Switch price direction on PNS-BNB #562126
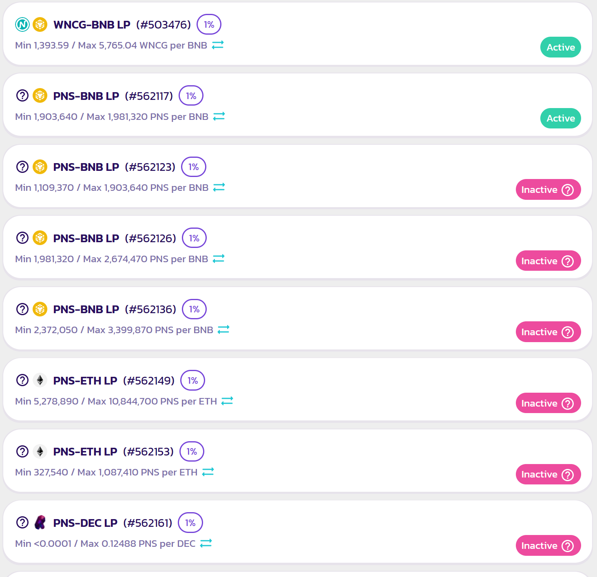The width and height of the screenshot is (597, 577). [219, 259]
